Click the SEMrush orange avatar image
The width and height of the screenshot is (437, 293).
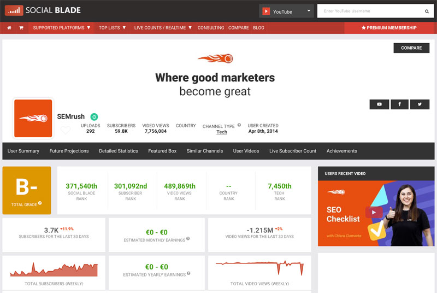(x=33, y=118)
